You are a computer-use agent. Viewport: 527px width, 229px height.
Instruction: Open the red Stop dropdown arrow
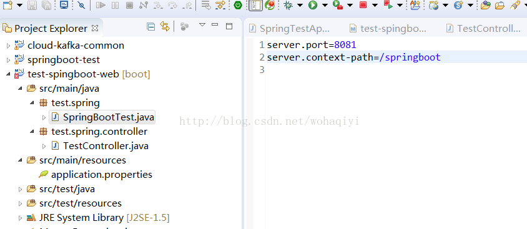coord(375,6)
